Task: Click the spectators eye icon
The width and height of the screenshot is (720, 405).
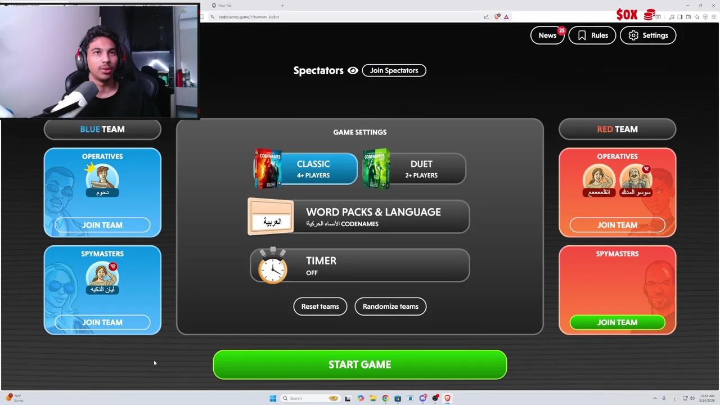Action: point(353,70)
